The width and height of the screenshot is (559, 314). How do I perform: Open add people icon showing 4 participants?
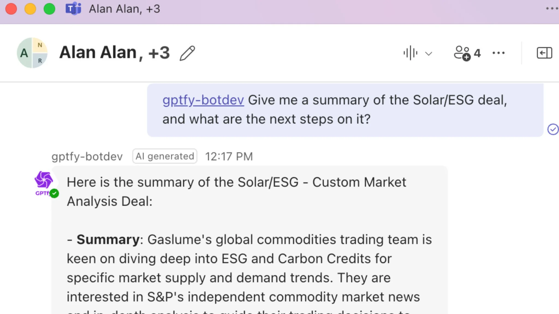point(467,53)
